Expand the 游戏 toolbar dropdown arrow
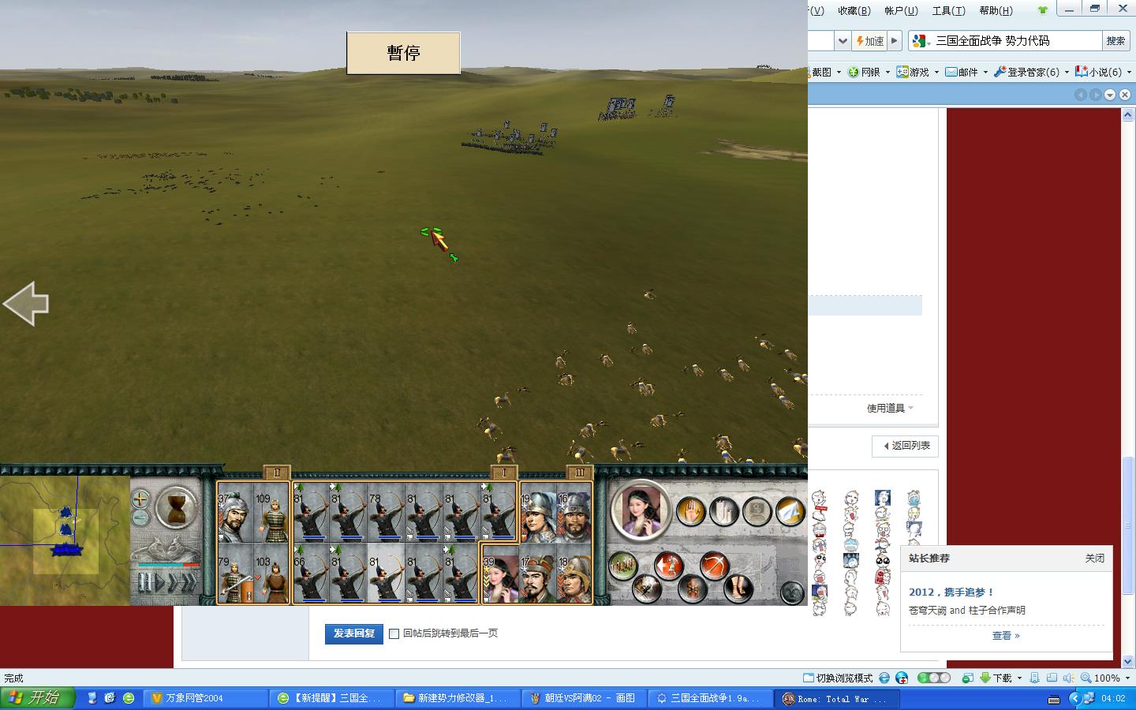Viewport: 1136px width, 710px height. (936, 72)
